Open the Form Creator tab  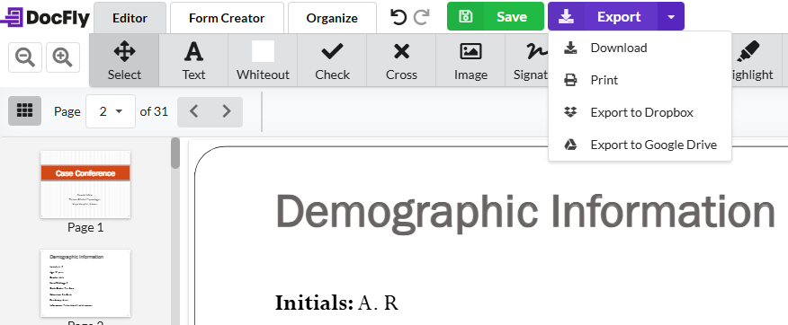[x=227, y=18]
